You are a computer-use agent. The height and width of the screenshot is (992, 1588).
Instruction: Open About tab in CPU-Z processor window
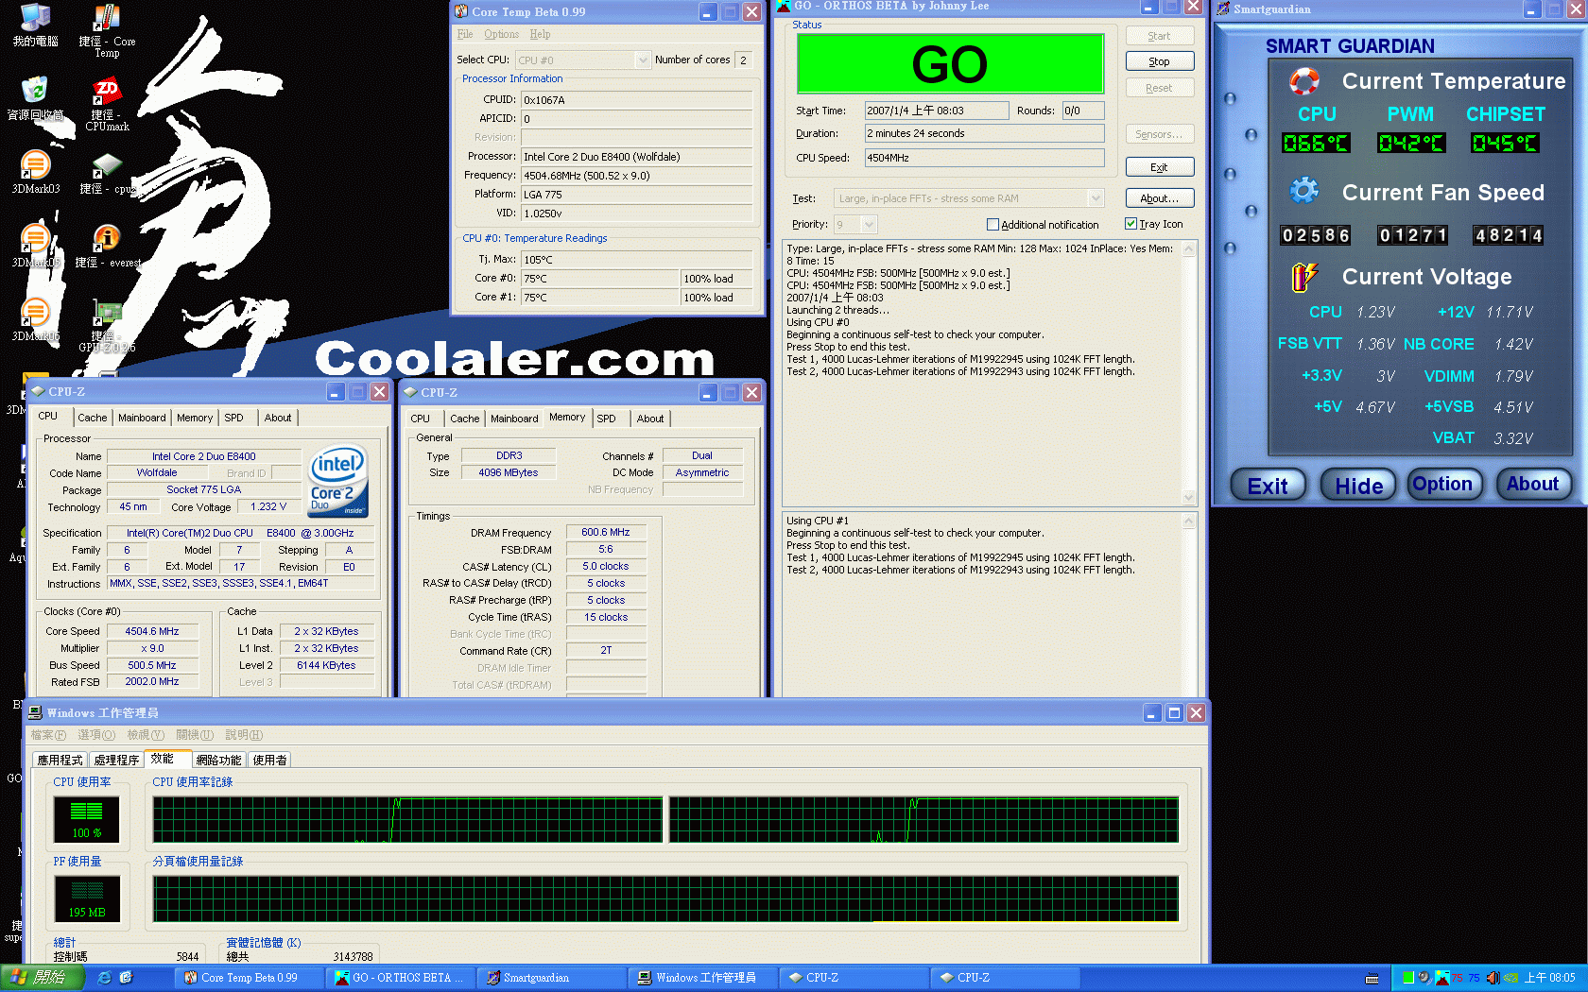(278, 418)
